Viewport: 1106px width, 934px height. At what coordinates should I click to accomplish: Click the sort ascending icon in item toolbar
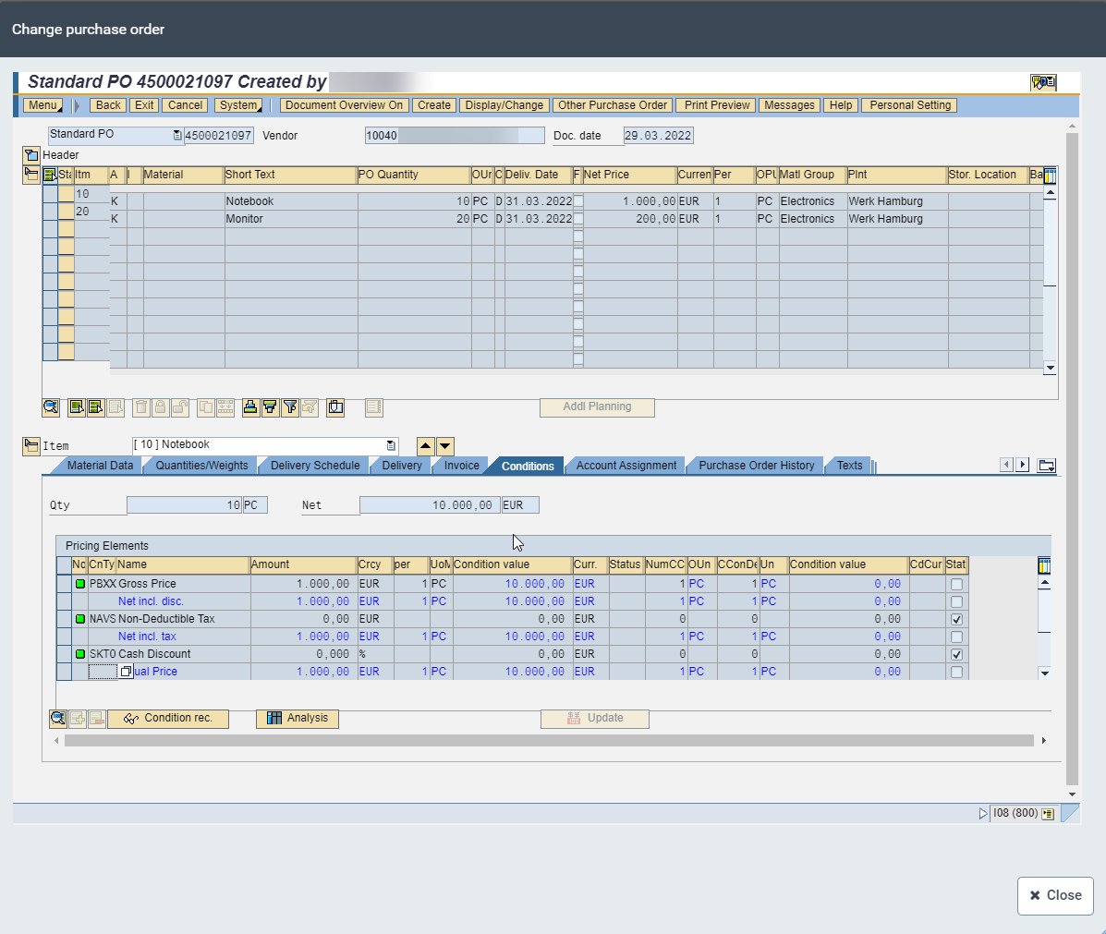click(x=250, y=407)
